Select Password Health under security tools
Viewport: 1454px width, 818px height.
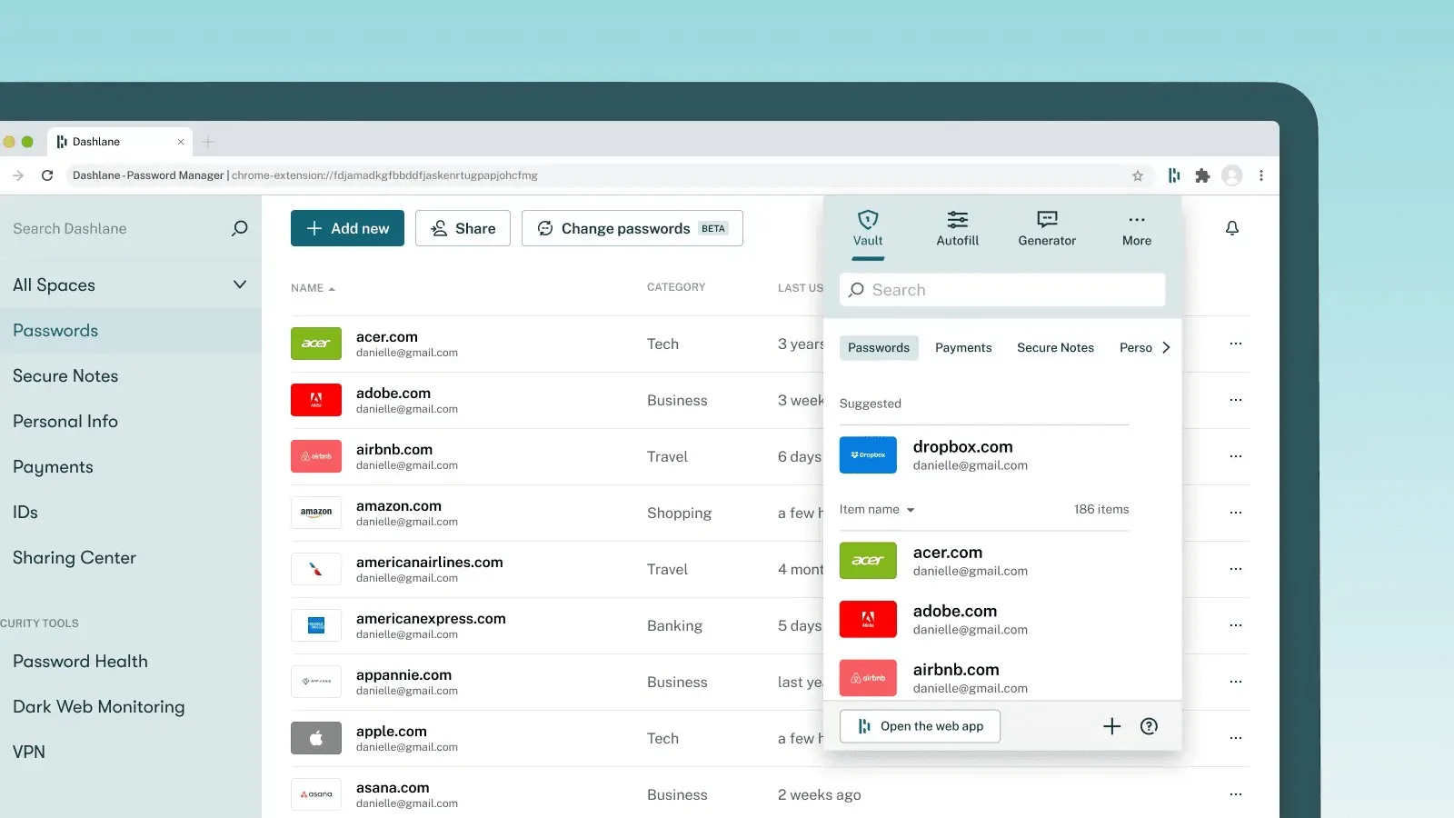(80, 661)
